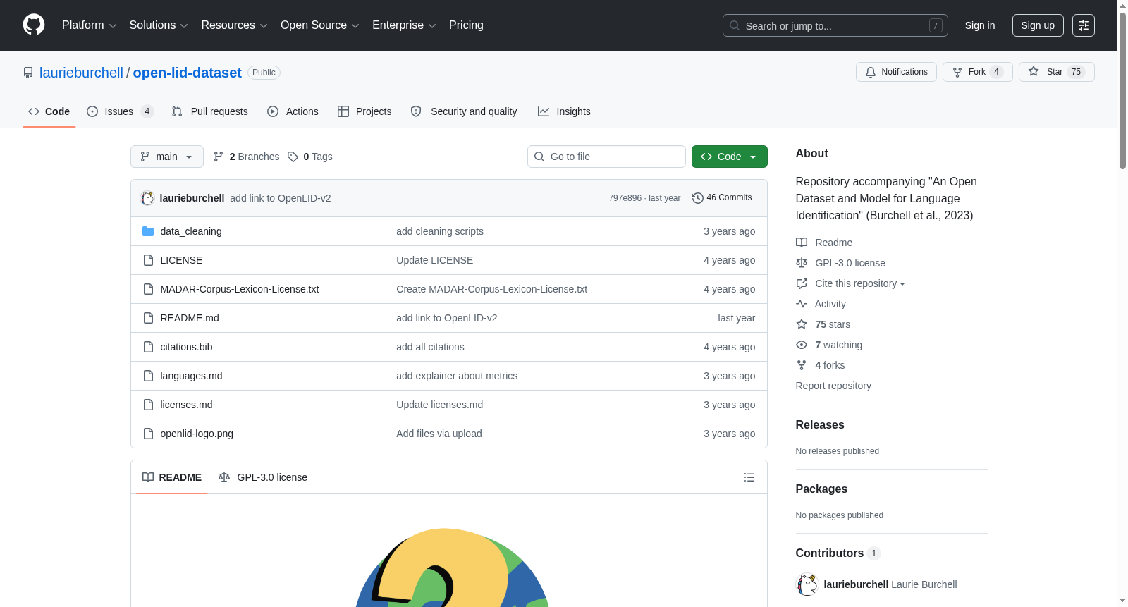Click the file icon beside README.md
Image resolution: width=1128 pixels, height=607 pixels.
pos(148,318)
